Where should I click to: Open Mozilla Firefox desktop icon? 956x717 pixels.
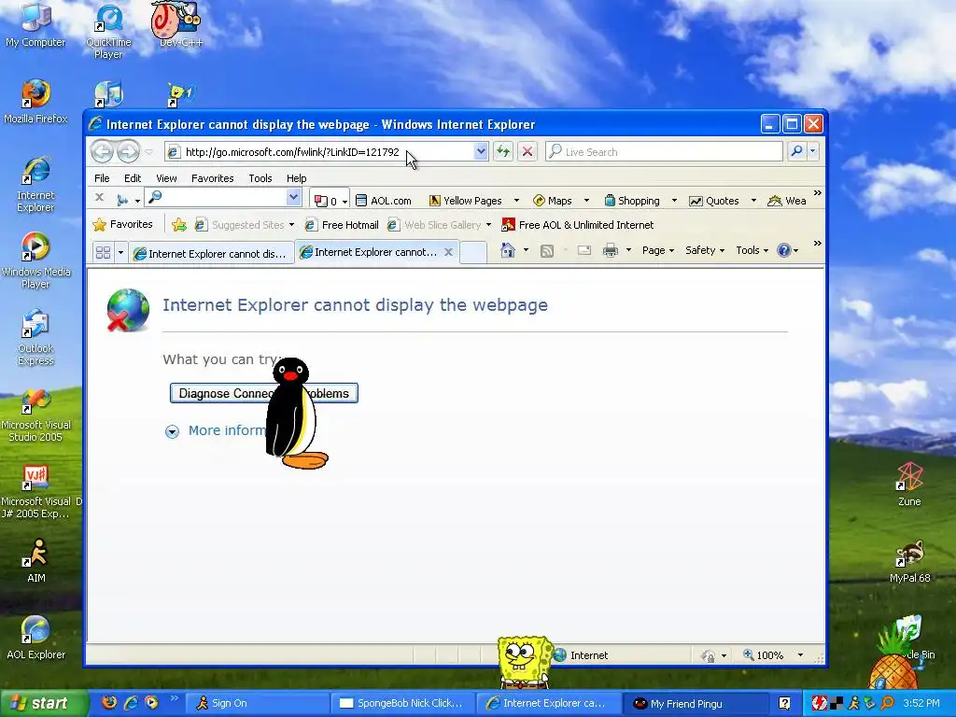(x=35, y=101)
